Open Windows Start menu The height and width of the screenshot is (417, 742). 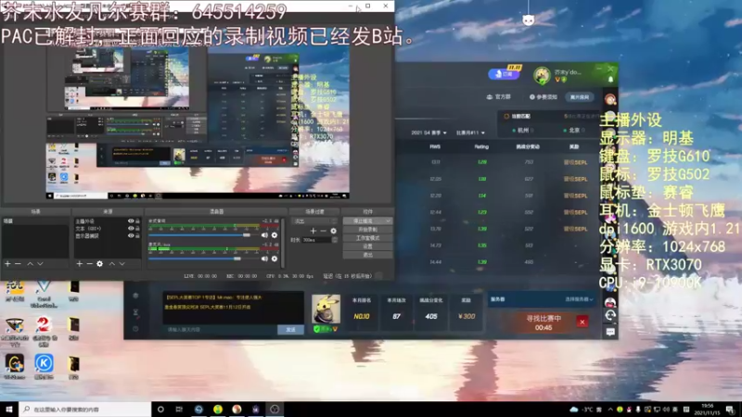coord(9,409)
